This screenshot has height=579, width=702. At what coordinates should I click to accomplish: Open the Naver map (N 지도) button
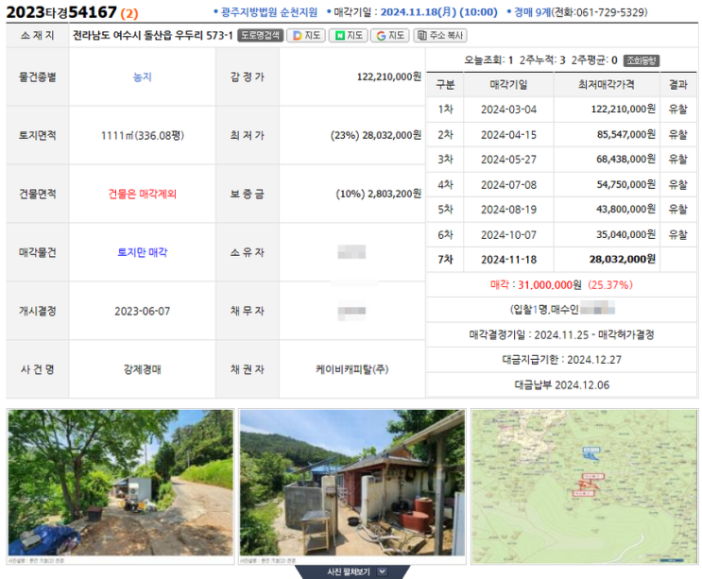click(349, 35)
